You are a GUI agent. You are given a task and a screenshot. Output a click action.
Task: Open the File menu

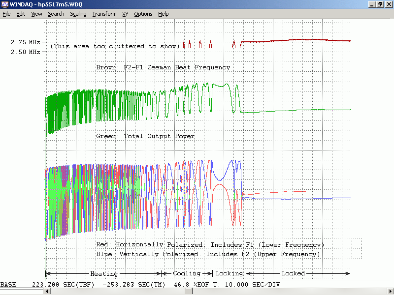point(6,14)
